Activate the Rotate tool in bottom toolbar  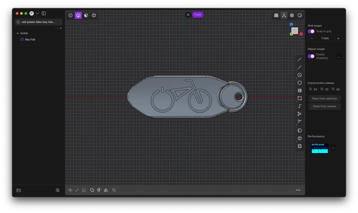77,190
